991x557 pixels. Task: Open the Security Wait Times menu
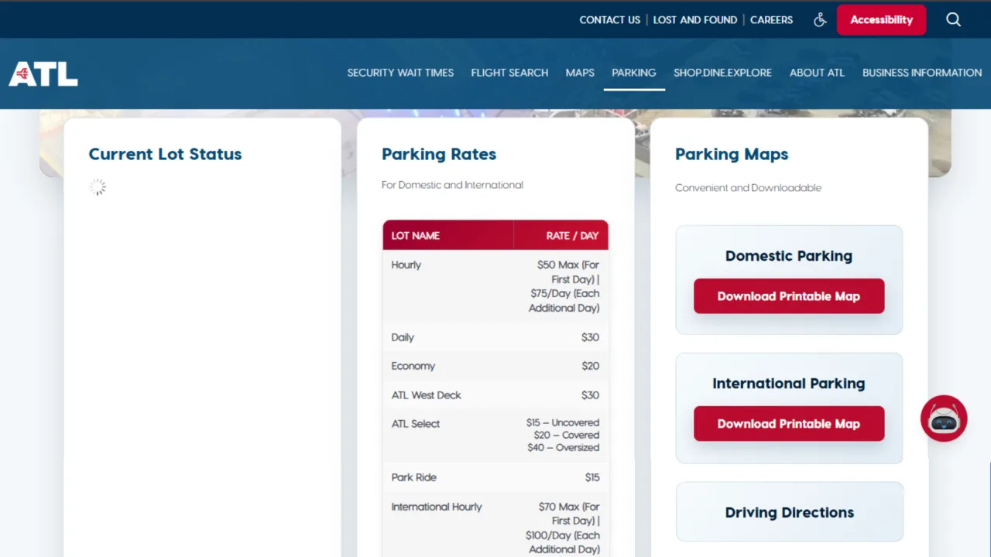400,73
